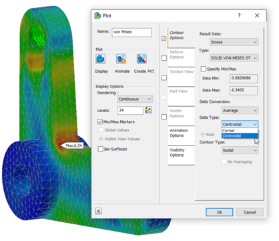
Task: Enable the Deform Options checkbox
Action: click(x=164, y=58)
